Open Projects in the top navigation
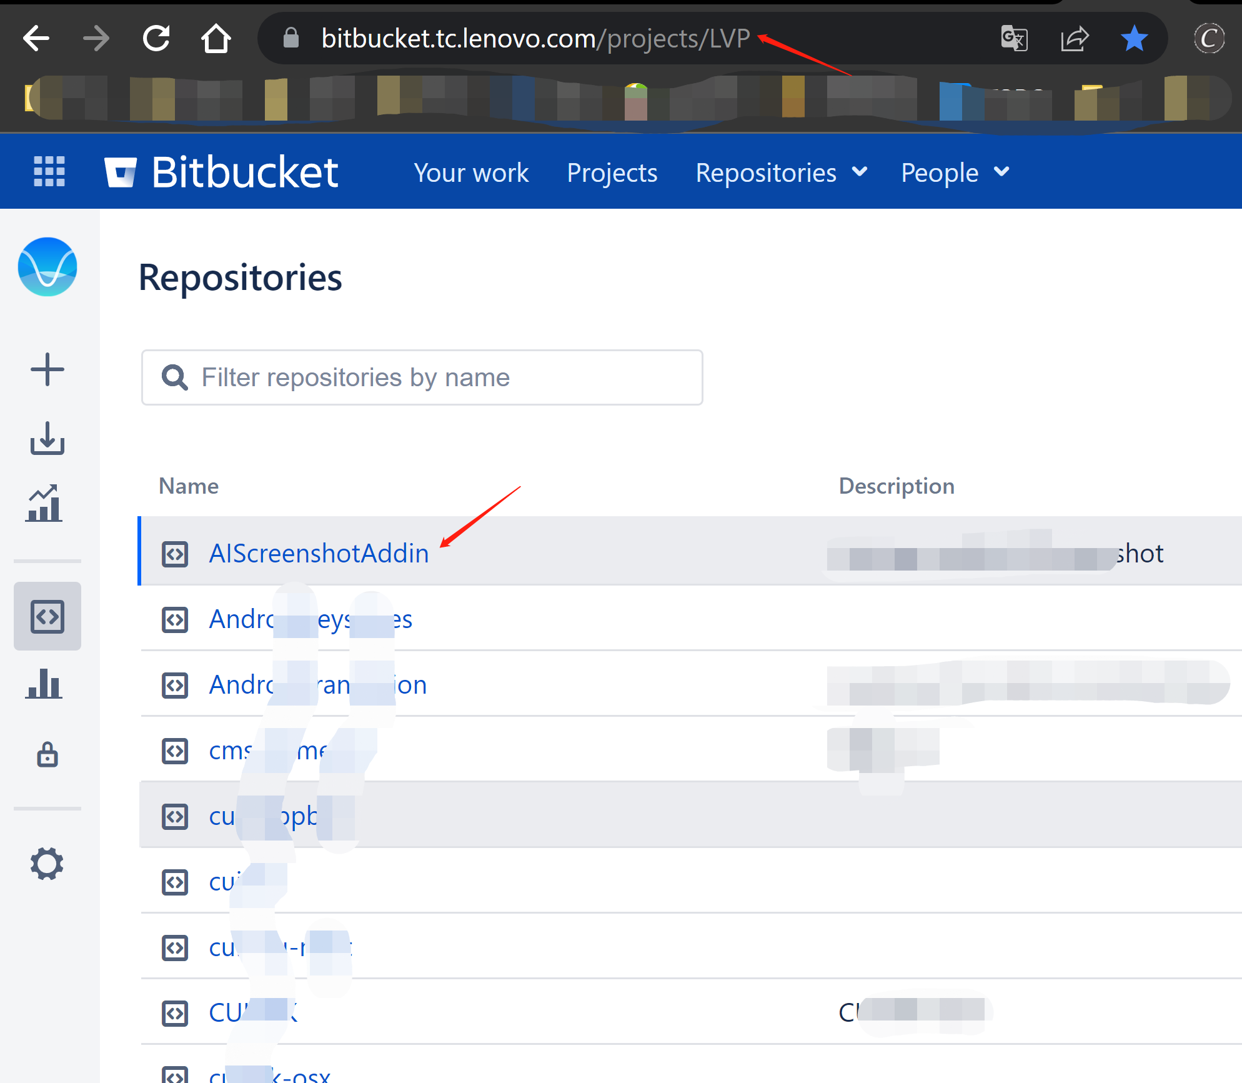The image size is (1242, 1083). [612, 173]
